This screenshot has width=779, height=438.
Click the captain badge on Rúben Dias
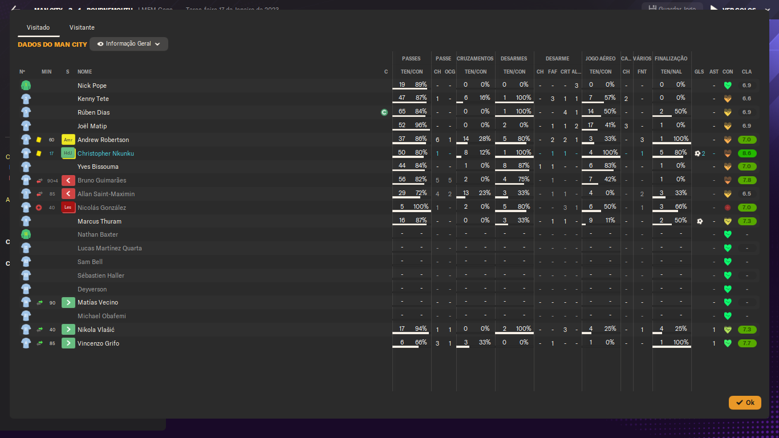click(384, 112)
